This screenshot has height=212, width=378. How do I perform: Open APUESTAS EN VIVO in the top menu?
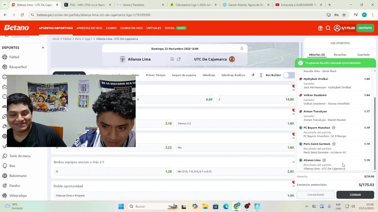pos(89,28)
